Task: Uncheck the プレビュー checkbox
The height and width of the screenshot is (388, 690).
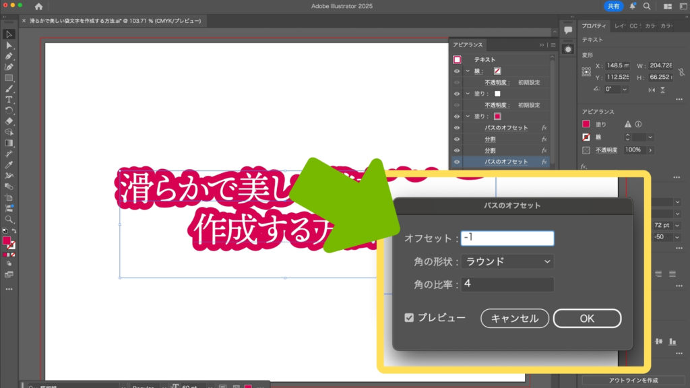Action: (x=409, y=318)
